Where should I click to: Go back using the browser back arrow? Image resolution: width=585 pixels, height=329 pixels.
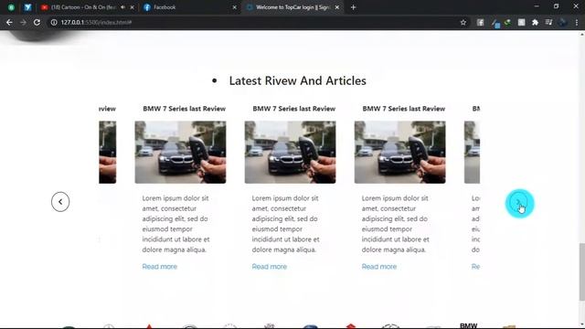click(9, 22)
